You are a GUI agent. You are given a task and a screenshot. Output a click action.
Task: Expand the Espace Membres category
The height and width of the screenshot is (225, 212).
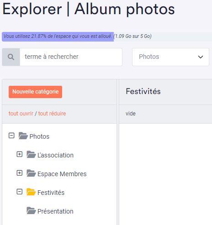tap(20, 173)
